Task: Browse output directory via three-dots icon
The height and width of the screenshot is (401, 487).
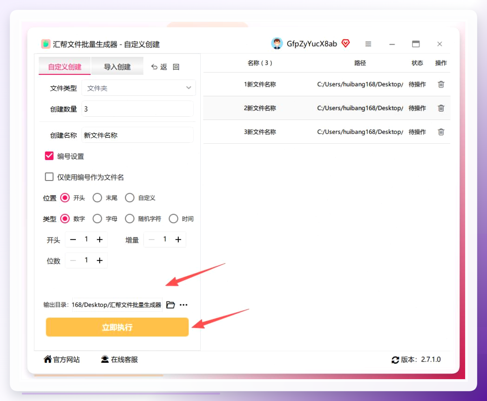Action: tap(183, 305)
